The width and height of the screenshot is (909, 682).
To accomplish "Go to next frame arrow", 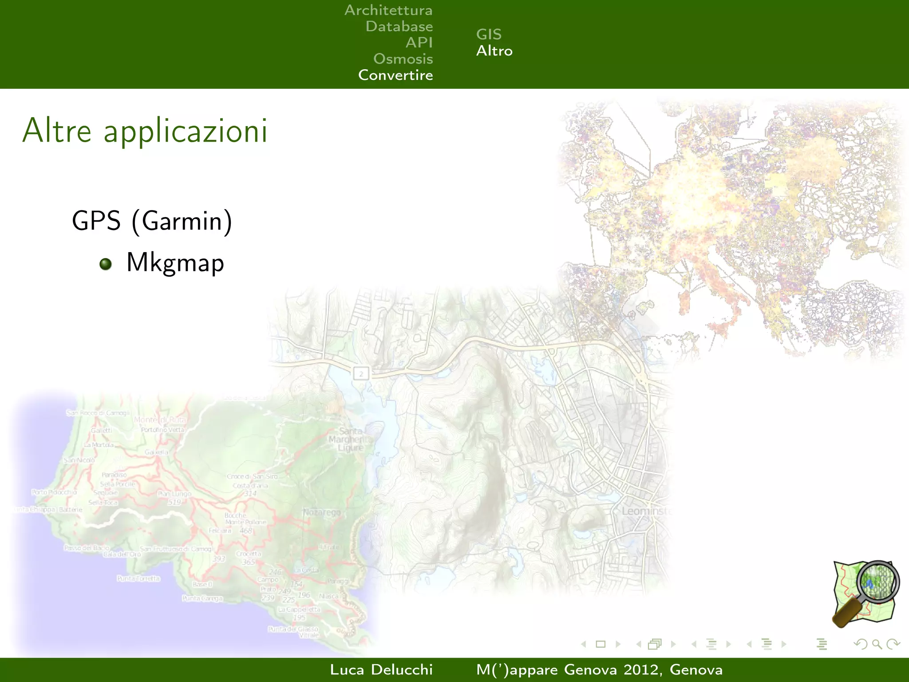I will [x=673, y=644].
